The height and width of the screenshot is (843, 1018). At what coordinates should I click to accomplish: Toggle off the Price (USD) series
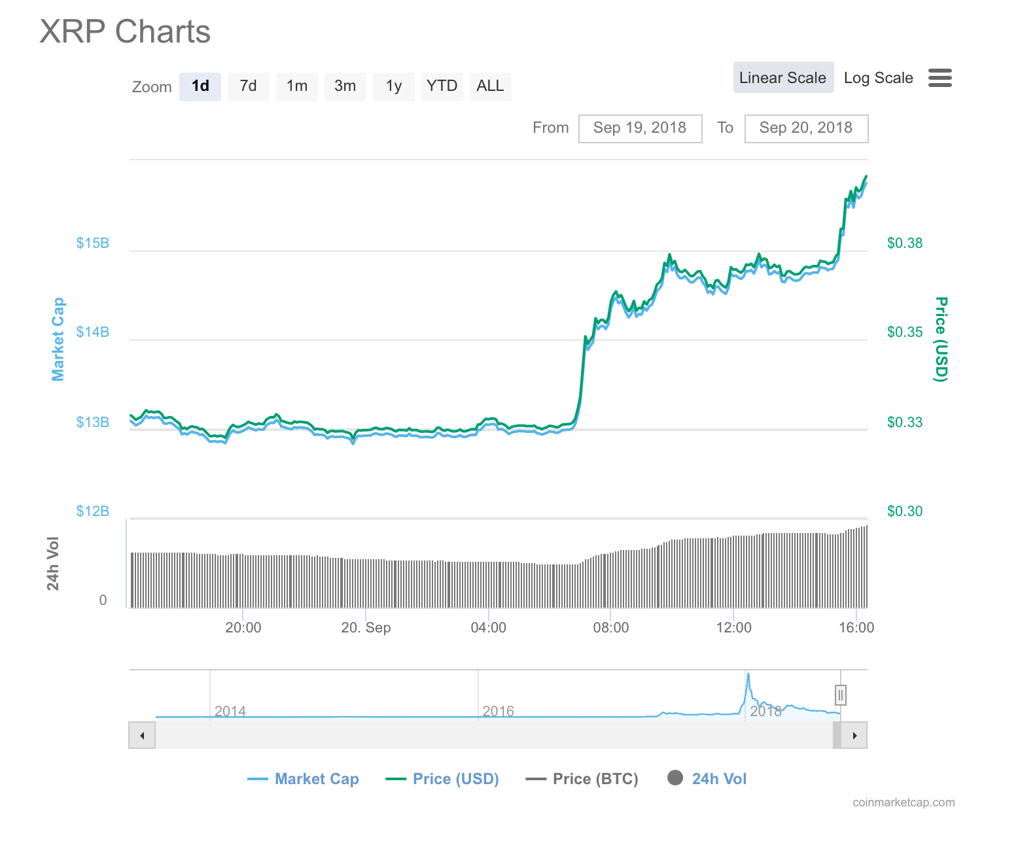tap(455, 779)
